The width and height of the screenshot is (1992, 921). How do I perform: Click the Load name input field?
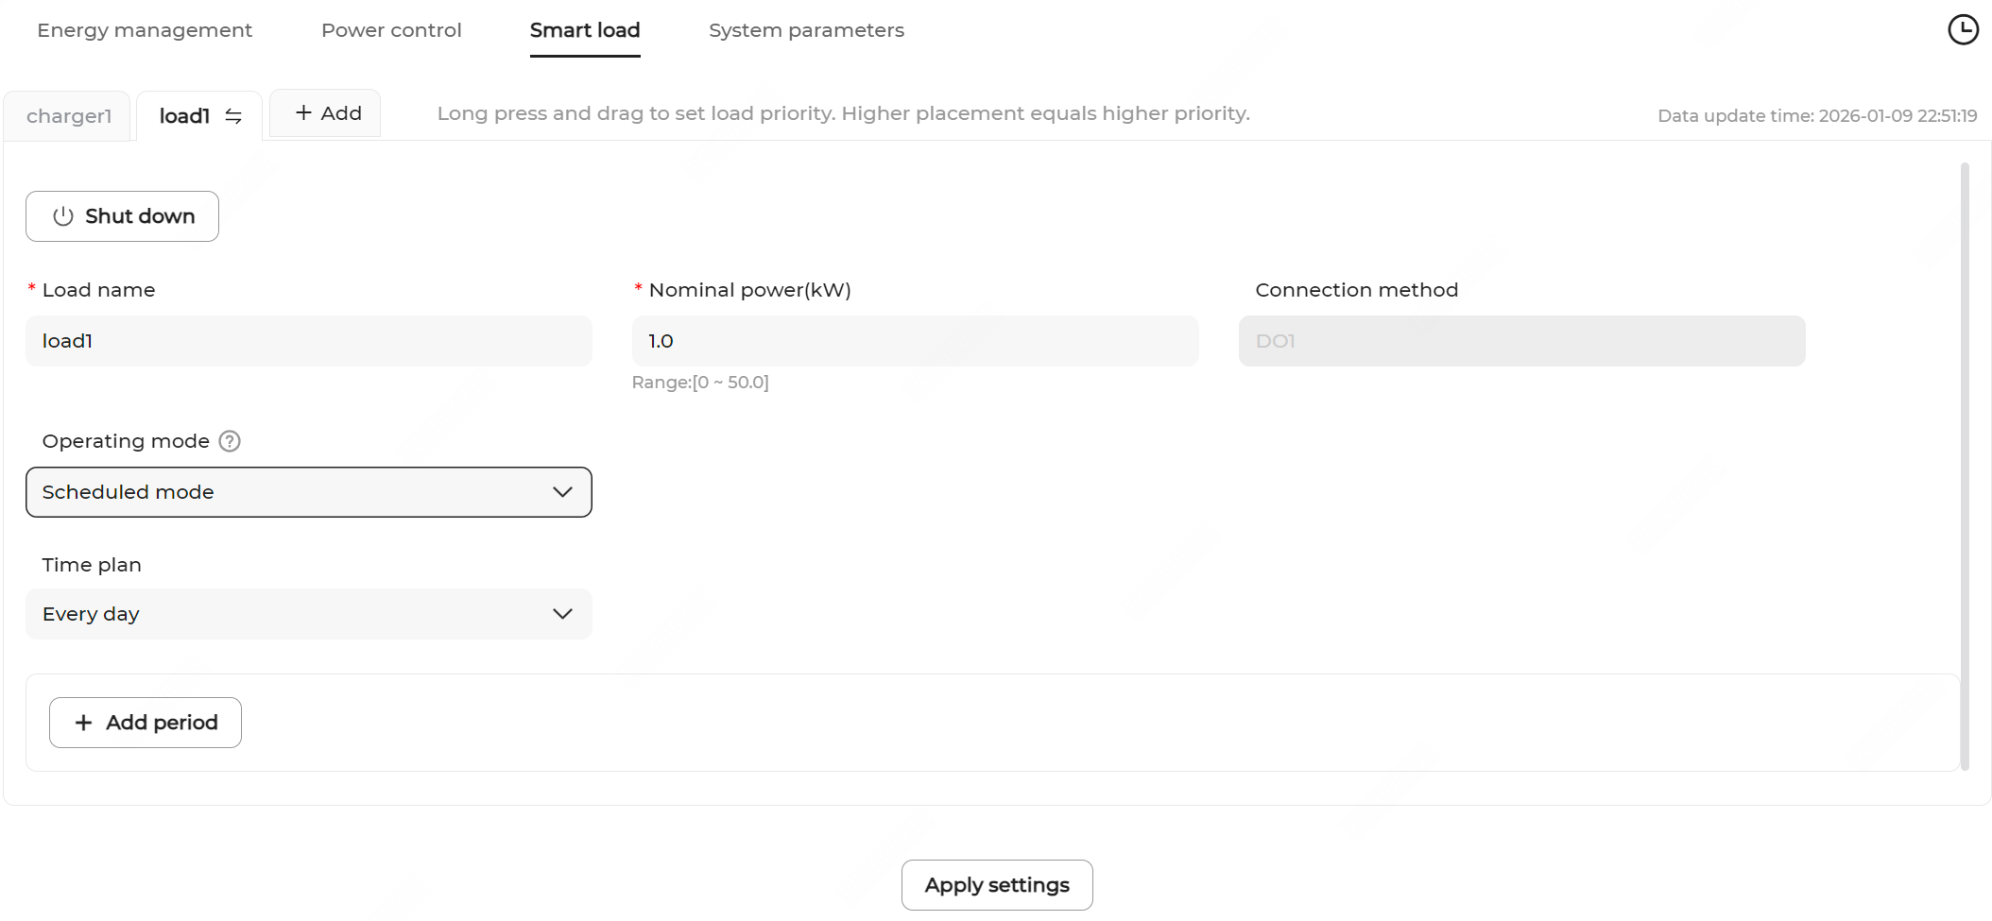(x=308, y=341)
